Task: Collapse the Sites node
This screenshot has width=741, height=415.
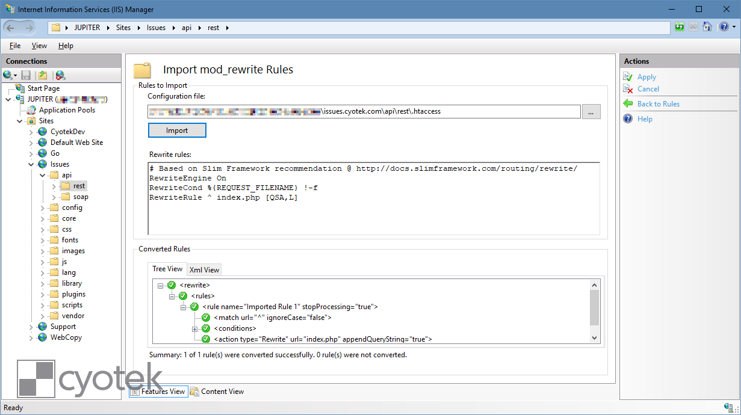Action: (20, 121)
